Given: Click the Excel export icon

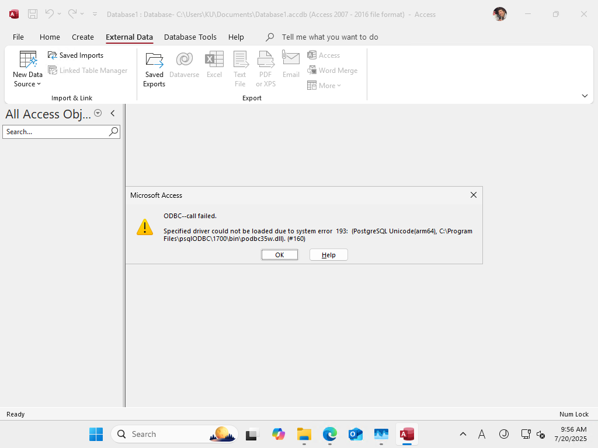Looking at the screenshot, I should 214,65.
